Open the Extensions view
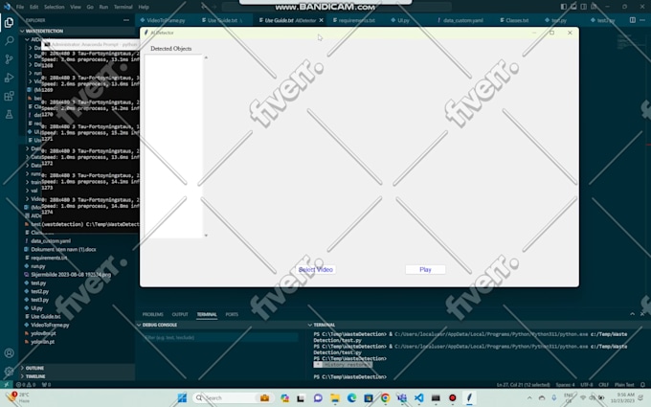This screenshot has height=407, width=651. click(9, 96)
